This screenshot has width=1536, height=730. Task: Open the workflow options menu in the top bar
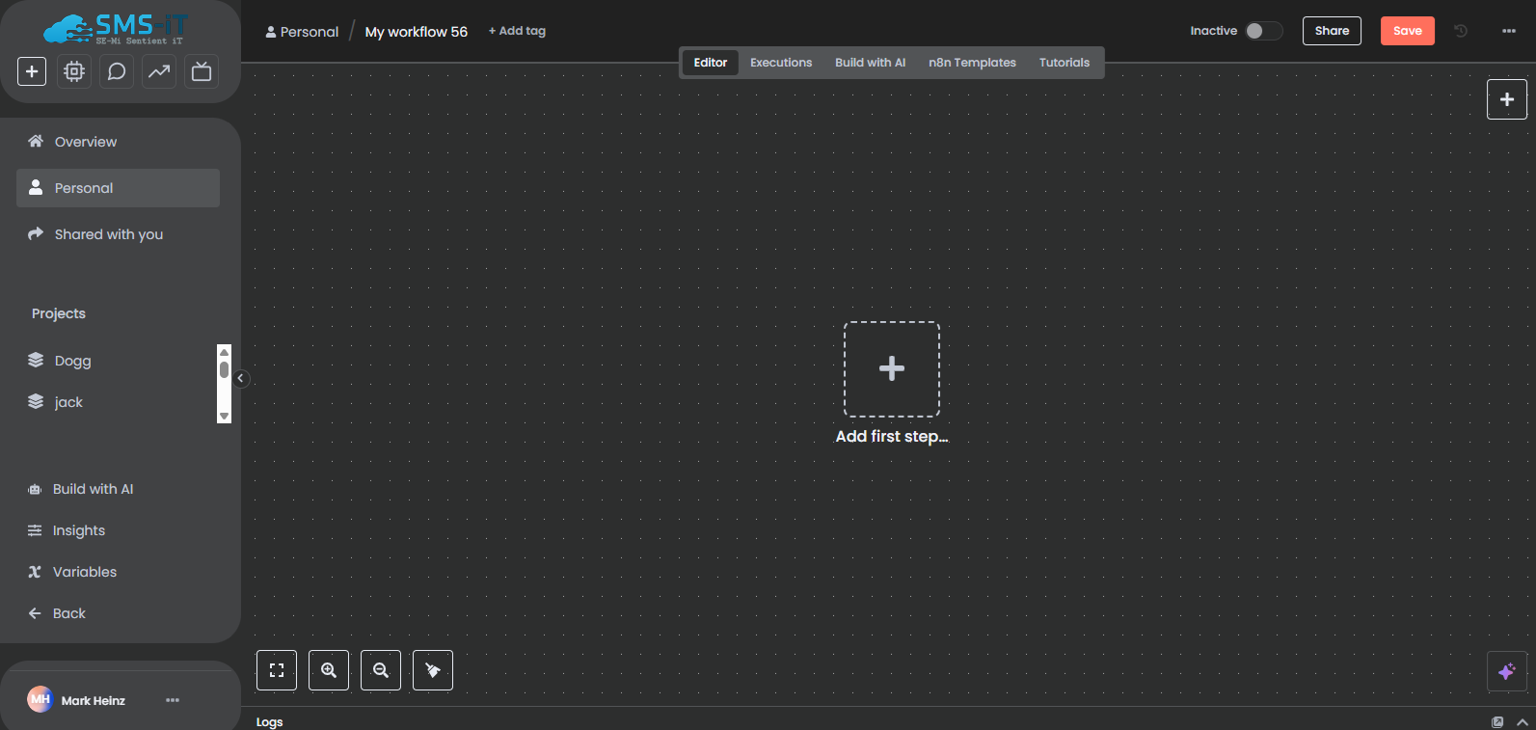click(x=1509, y=31)
